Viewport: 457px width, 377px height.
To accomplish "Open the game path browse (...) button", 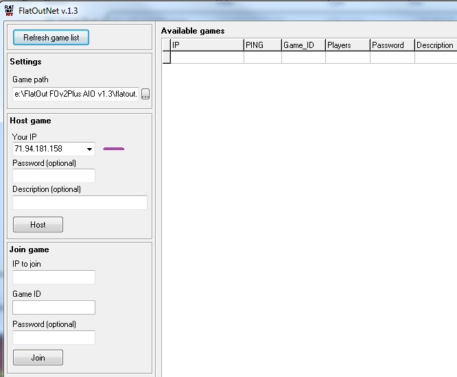I will pos(145,94).
